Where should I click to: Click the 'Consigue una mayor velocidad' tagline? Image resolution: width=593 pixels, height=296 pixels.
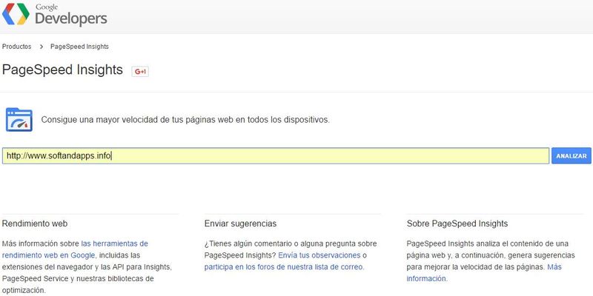pos(185,120)
